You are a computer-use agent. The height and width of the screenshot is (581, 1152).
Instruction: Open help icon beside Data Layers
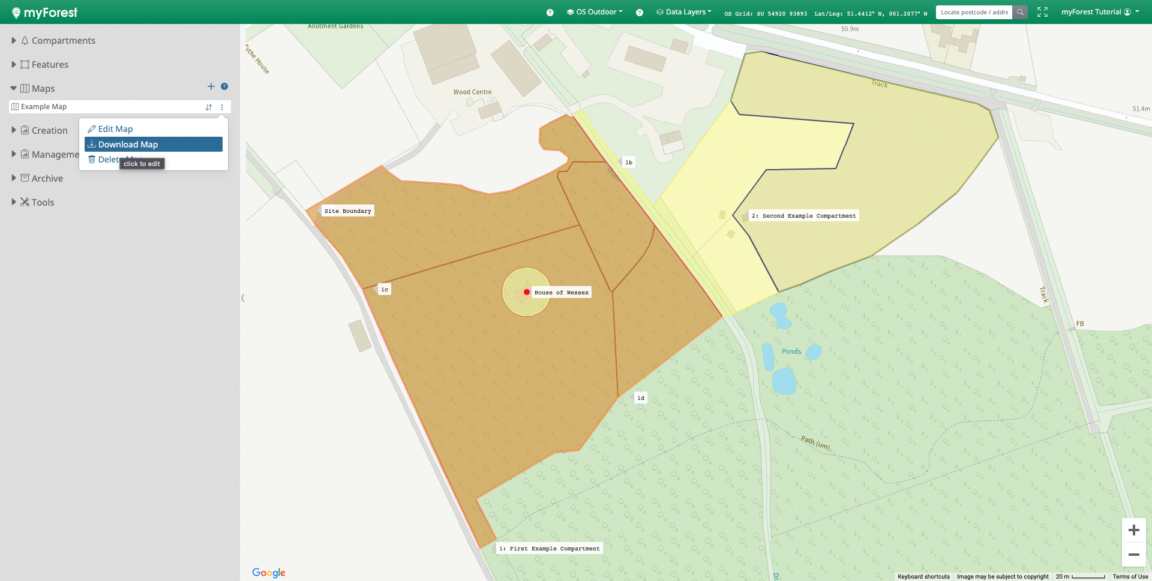point(640,13)
